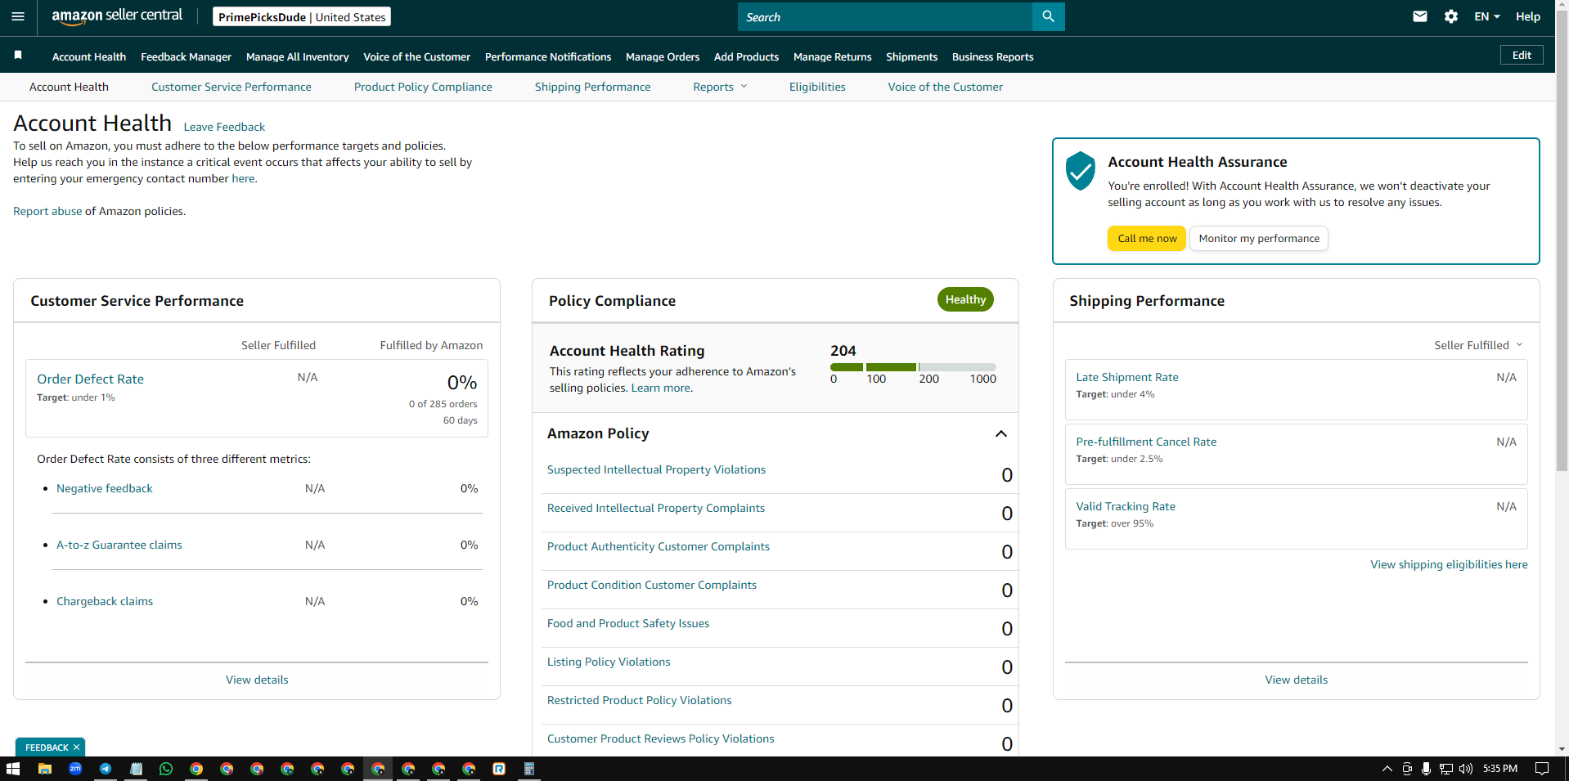Open the messages envelope icon
This screenshot has height=781, width=1569.
(1420, 16)
